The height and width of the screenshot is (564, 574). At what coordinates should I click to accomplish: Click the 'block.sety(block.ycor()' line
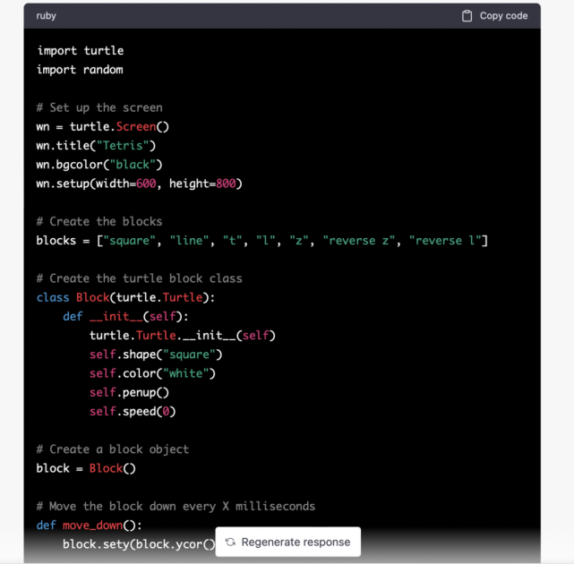coord(139,544)
